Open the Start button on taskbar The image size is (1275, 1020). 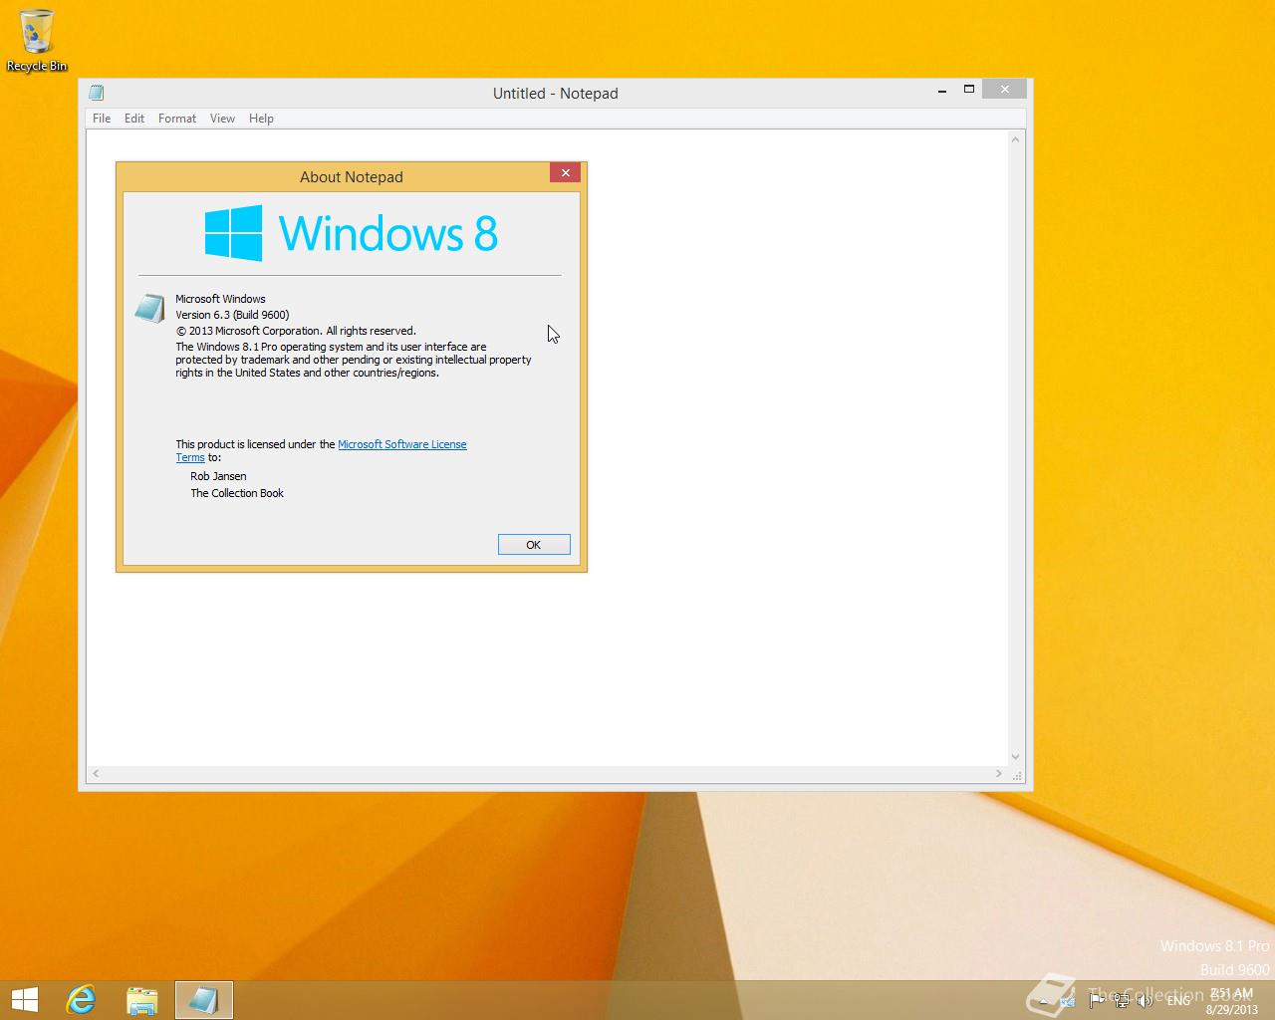24,1000
